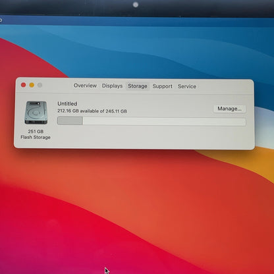Open the Service tab
274x274 pixels.
tap(187, 86)
